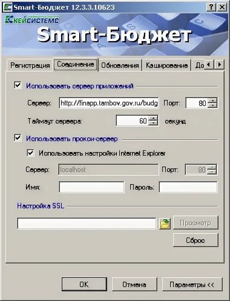230x301 pixels.
Task: Uncheck 'Использовать настройки Internet Explorer'
Action: click(x=31, y=153)
